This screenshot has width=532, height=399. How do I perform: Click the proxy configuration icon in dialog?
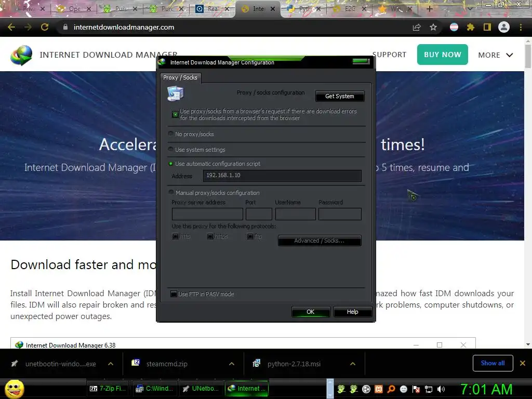pos(176,94)
